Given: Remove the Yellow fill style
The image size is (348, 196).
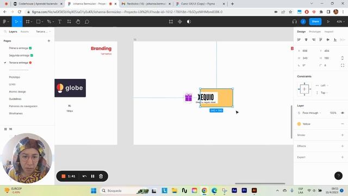Looking at the screenshot, I should point(343,124).
